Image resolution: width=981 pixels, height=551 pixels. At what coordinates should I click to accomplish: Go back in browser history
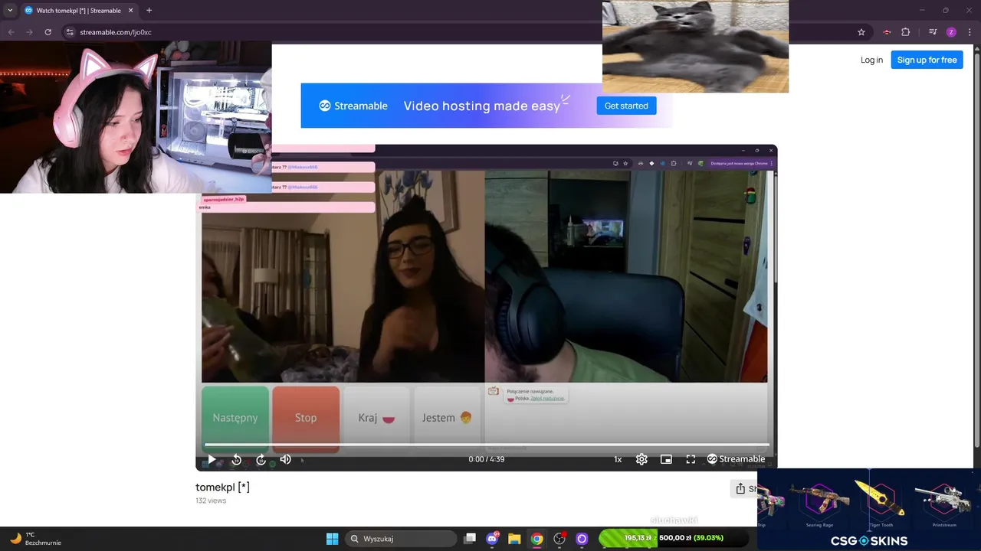(x=11, y=32)
